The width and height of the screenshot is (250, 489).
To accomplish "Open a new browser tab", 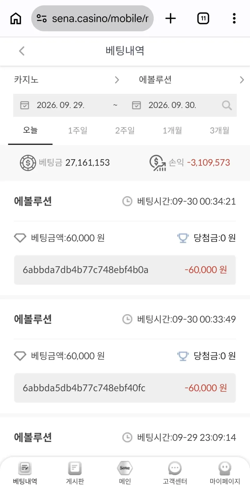I will [x=171, y=19].
